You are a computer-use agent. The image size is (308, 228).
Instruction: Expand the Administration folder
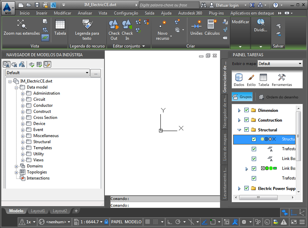pyautogui.click(x=23, y=94)
